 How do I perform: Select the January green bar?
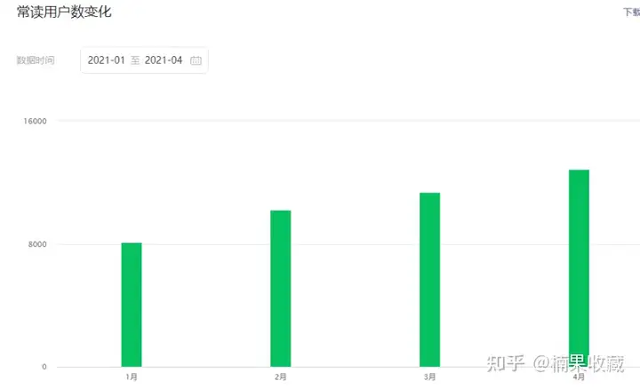coord(132,305)
